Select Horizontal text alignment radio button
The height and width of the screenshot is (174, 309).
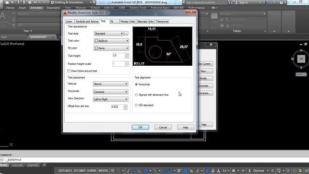coord(136,84)
